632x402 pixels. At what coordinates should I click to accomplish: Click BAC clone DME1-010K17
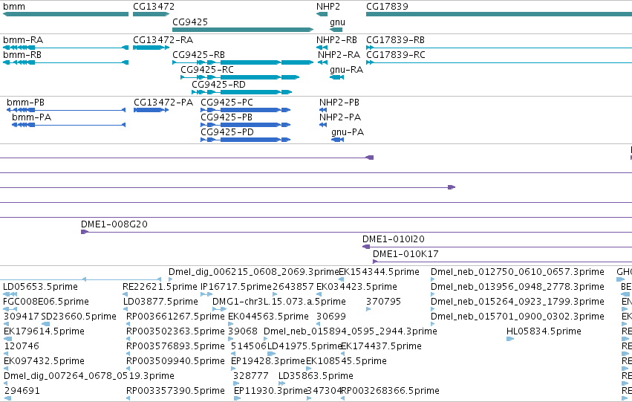[x=502, y=262]
